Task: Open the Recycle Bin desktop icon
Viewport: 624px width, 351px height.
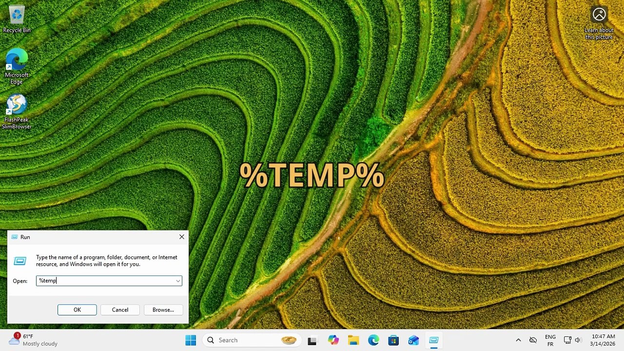Action: pos(17,19)
